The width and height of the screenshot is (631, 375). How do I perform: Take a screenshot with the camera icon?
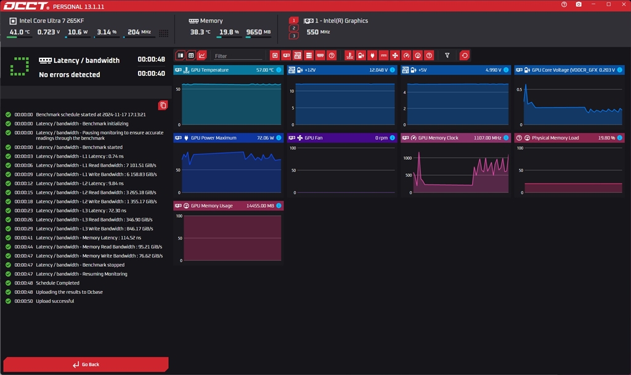tap(579, 4)
